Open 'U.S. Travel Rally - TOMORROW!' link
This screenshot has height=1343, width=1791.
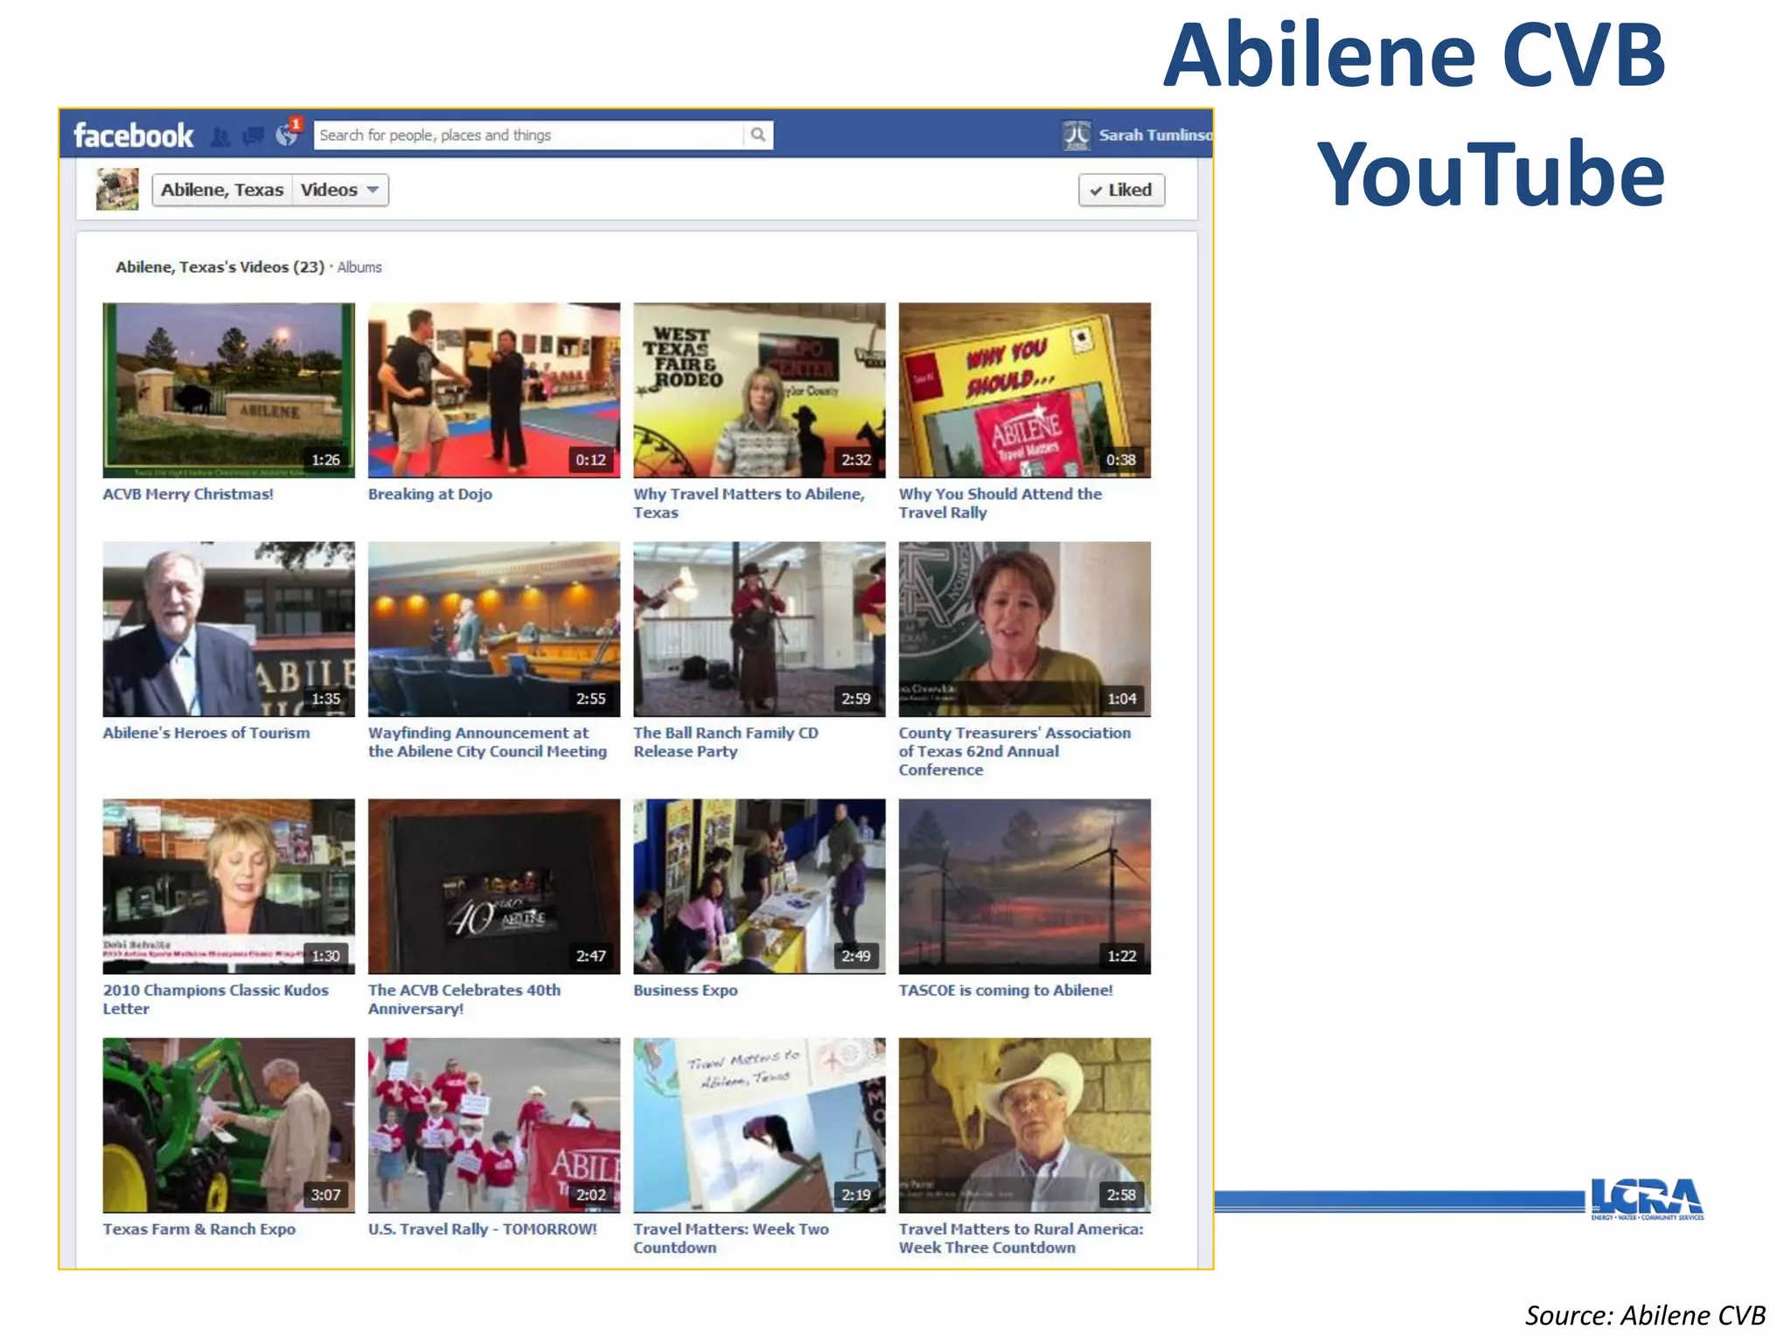[x=483, y=1229]
